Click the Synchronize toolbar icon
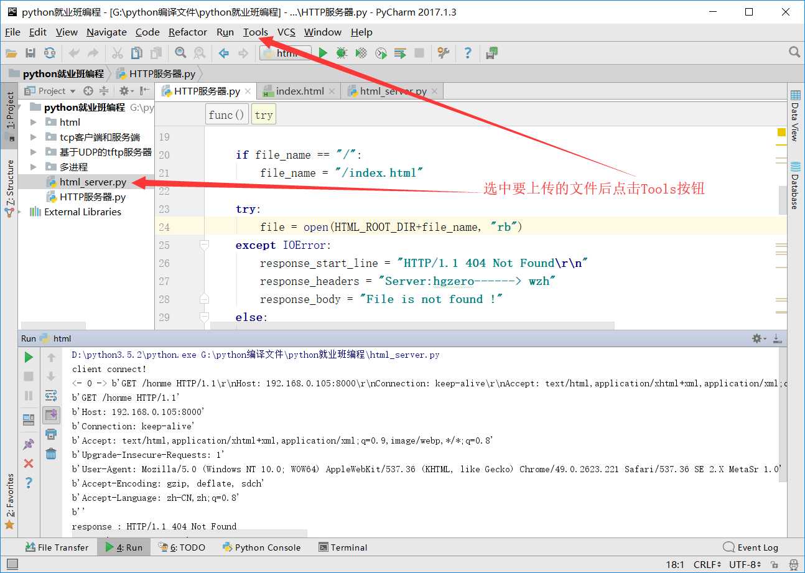This screenshot has width=805, height=573. point(49,54)
